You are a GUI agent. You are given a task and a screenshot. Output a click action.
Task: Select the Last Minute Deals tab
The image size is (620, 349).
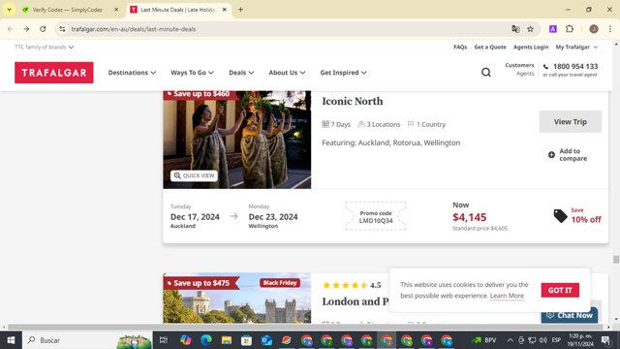click(x=178, y=10)
